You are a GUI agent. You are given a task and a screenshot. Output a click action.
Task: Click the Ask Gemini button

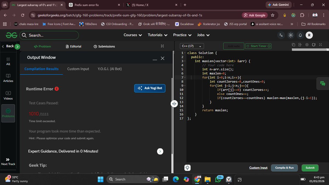pos(278,5)
